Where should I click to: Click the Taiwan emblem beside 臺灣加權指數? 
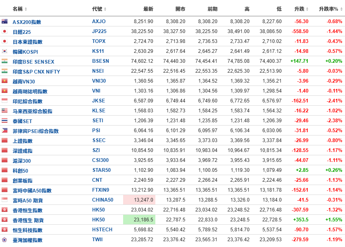[5, 240]
